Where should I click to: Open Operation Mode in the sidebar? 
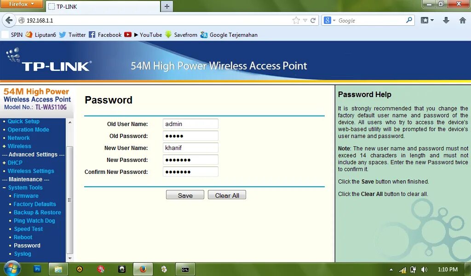tap(28, 130)
